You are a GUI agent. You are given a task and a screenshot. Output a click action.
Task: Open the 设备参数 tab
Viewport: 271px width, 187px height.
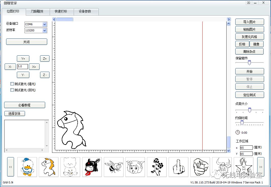(x=86, y=11)
